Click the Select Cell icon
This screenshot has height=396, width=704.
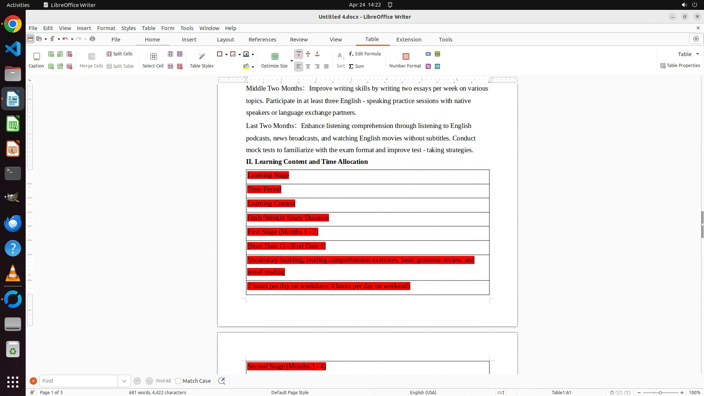tap(153, 56)
